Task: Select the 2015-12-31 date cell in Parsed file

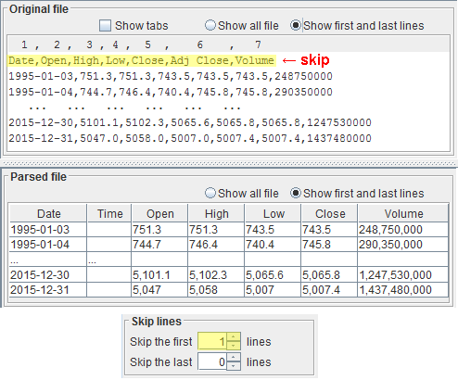Action: pos(48,290)
